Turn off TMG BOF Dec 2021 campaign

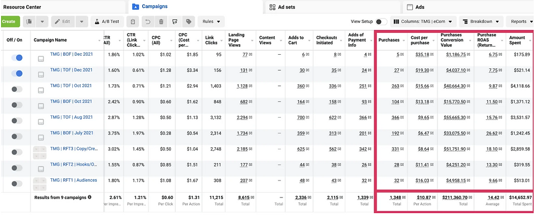(17, 58)
